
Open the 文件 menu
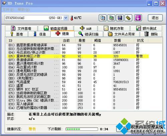click(x=8, y=10)
